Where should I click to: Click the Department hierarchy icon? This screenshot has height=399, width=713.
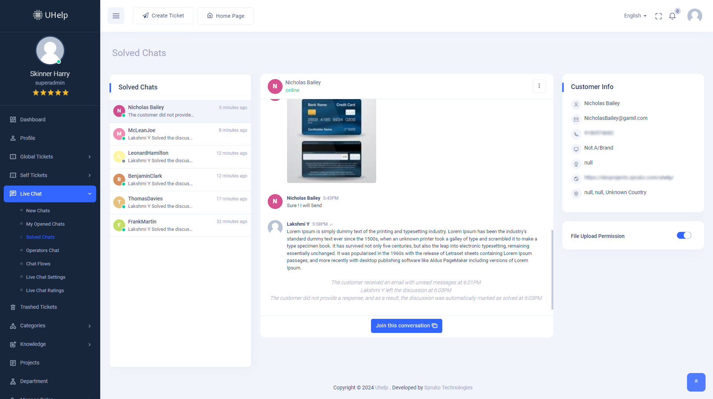pyautogui.click(x=13, y=382)
